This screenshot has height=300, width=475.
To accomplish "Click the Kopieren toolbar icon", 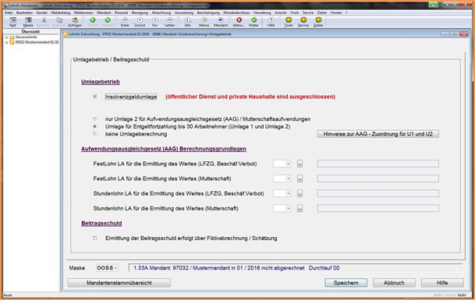I will pyautogui.click(x=59, y=22).
